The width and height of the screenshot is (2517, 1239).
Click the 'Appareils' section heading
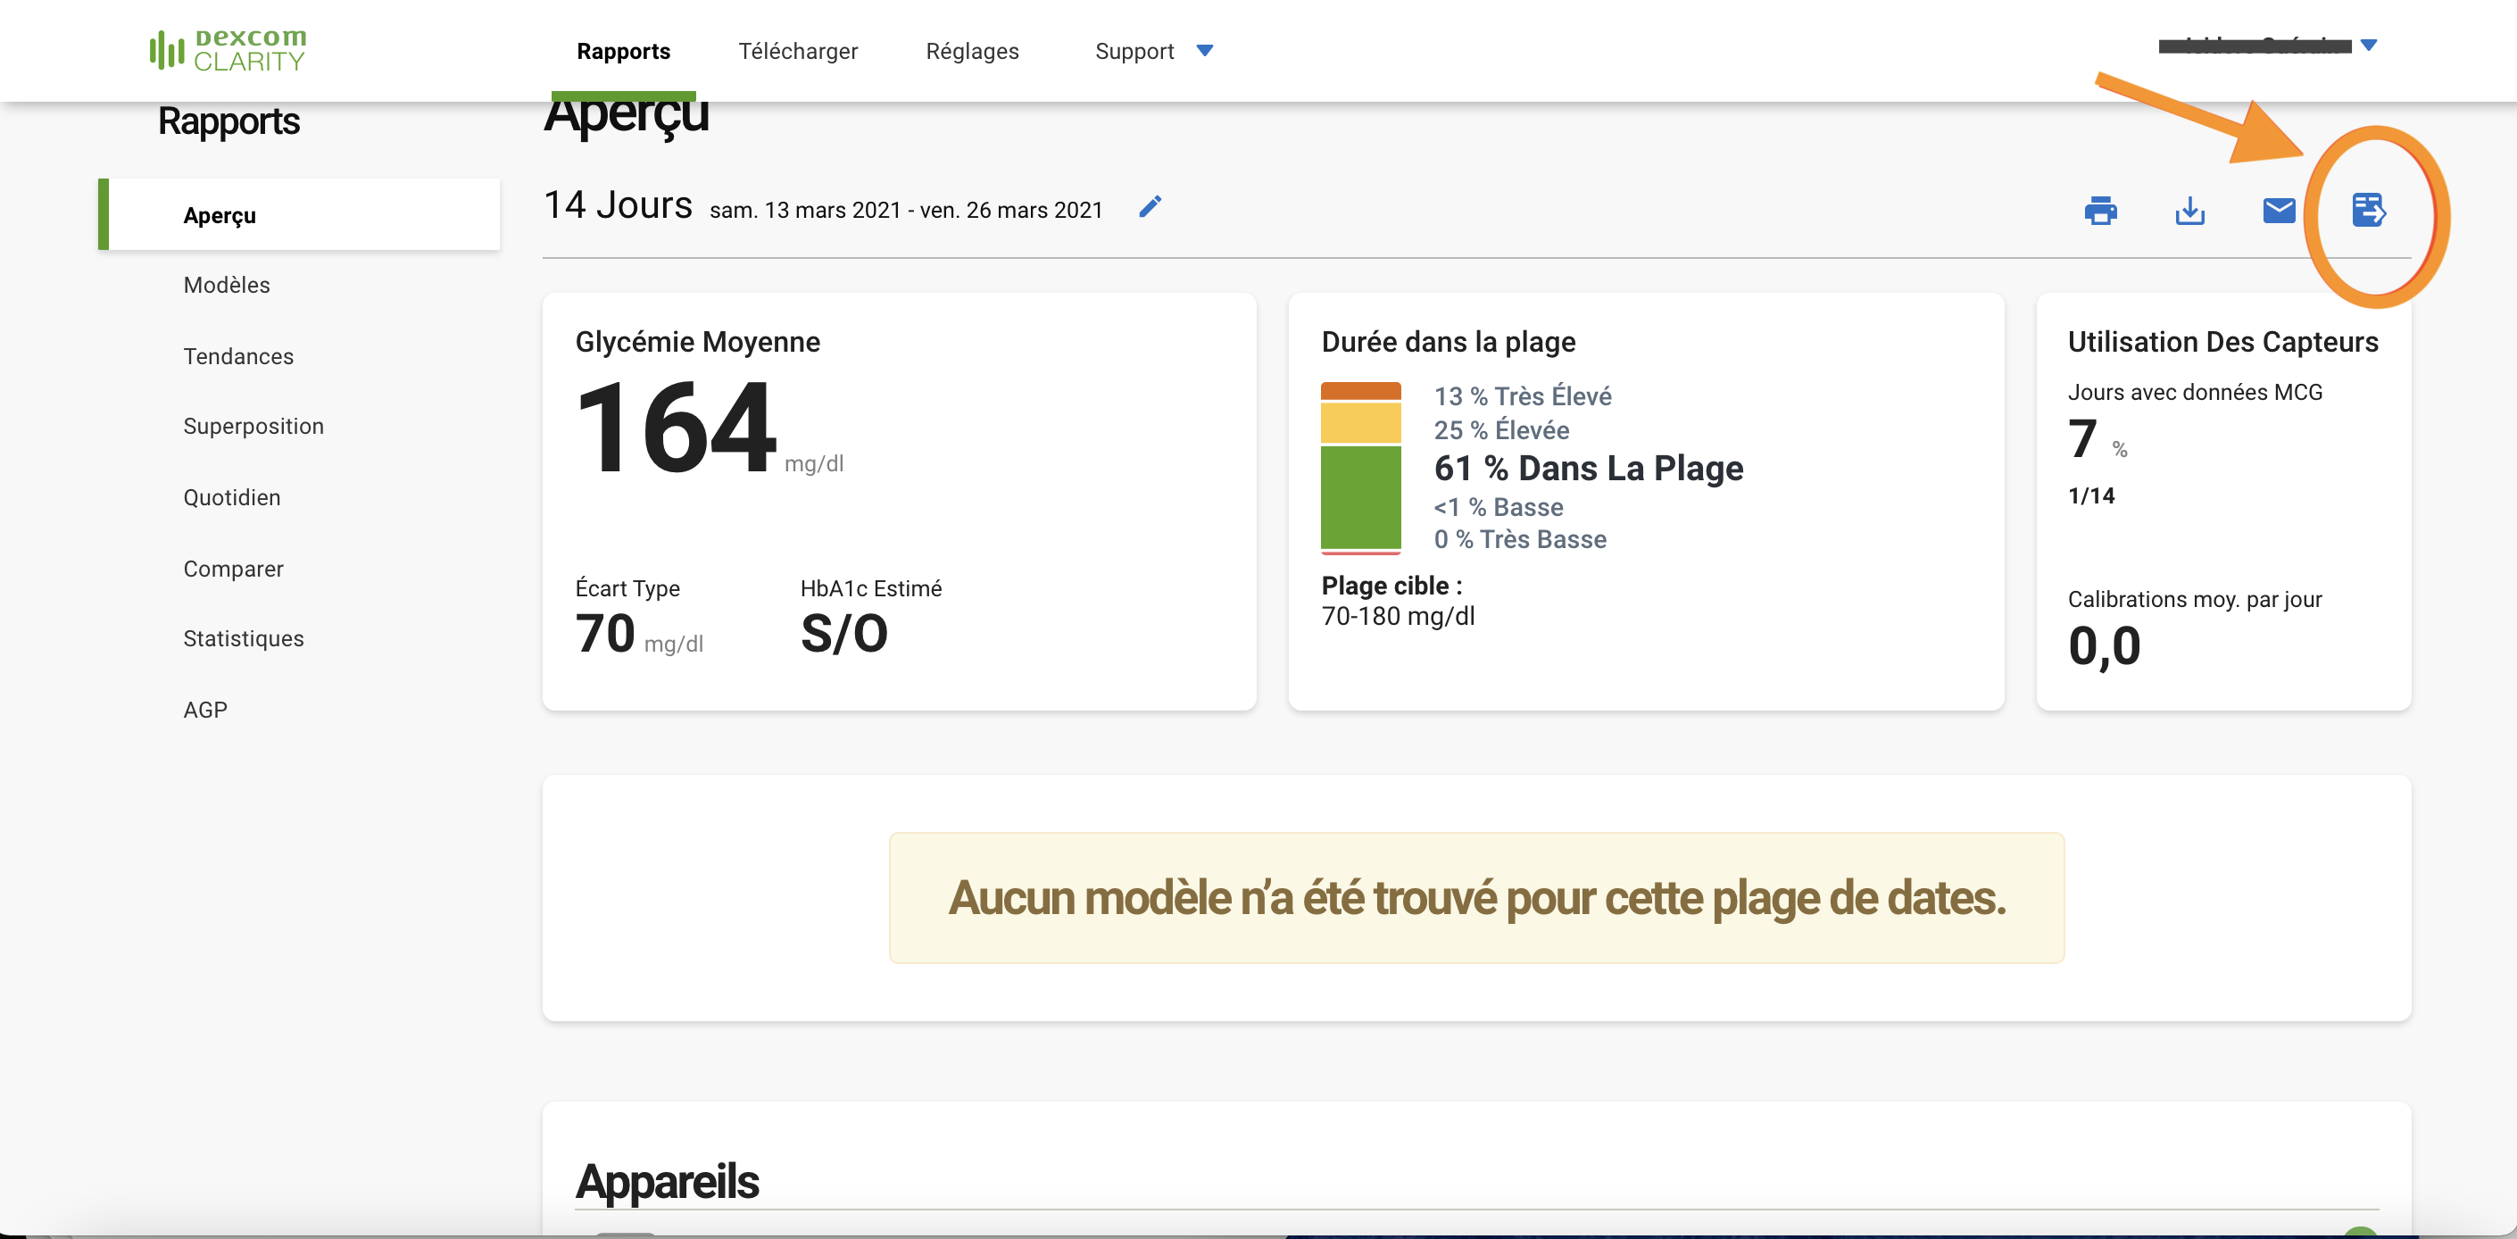[667, 1181]
